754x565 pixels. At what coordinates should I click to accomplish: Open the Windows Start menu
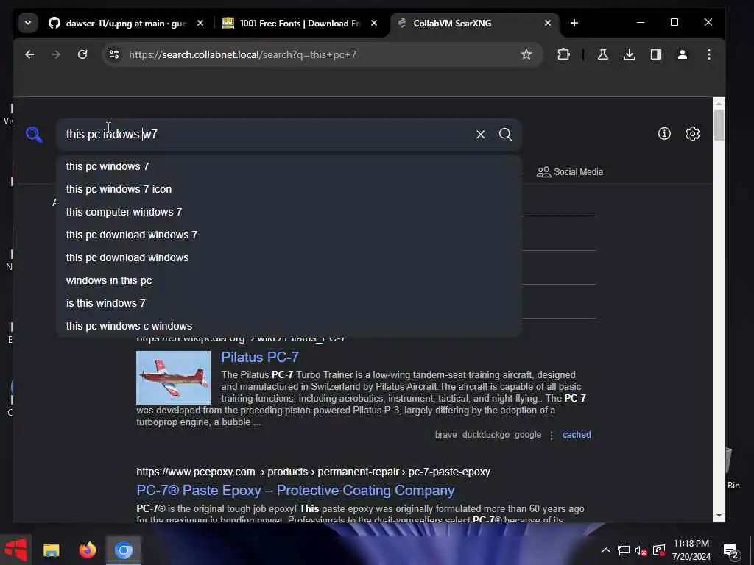click(x=15, y=550)
